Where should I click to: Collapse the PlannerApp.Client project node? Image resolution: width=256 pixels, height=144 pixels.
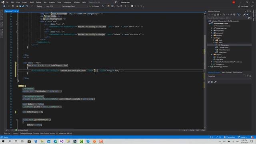(209, 23)
